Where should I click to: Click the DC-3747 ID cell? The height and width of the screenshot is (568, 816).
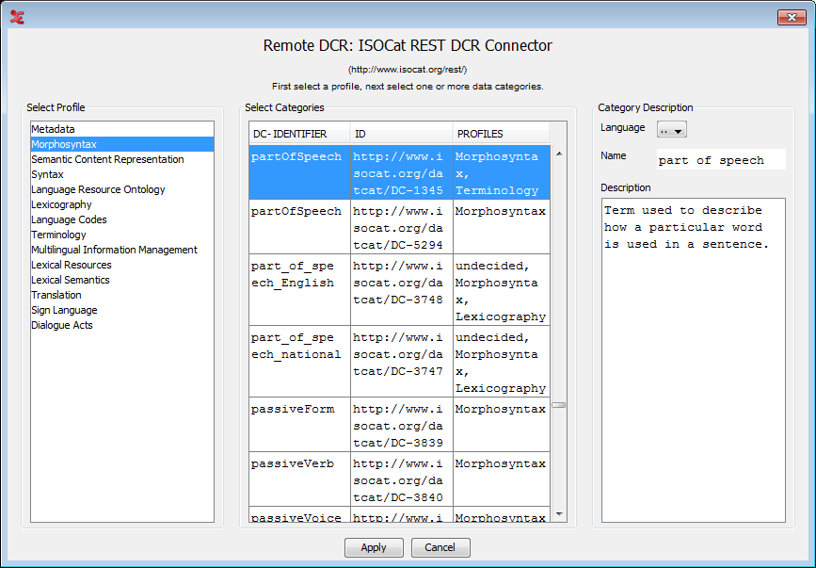[402, 362]
